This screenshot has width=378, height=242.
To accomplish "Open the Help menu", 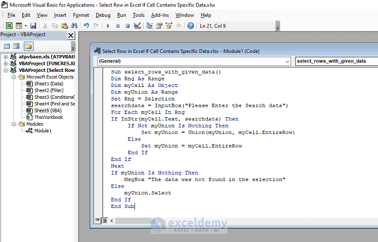I will [x=206, y=15].
